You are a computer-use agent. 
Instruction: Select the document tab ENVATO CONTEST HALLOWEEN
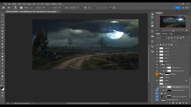point(32,12)
